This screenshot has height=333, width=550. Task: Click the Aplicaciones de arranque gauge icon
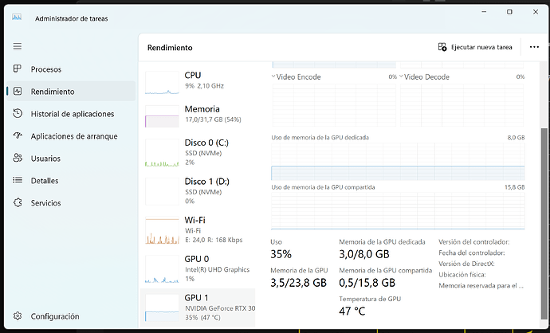click(x=18, y=135)
